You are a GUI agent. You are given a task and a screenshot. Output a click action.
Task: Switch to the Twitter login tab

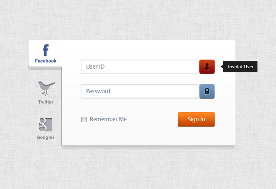(46, 92)
